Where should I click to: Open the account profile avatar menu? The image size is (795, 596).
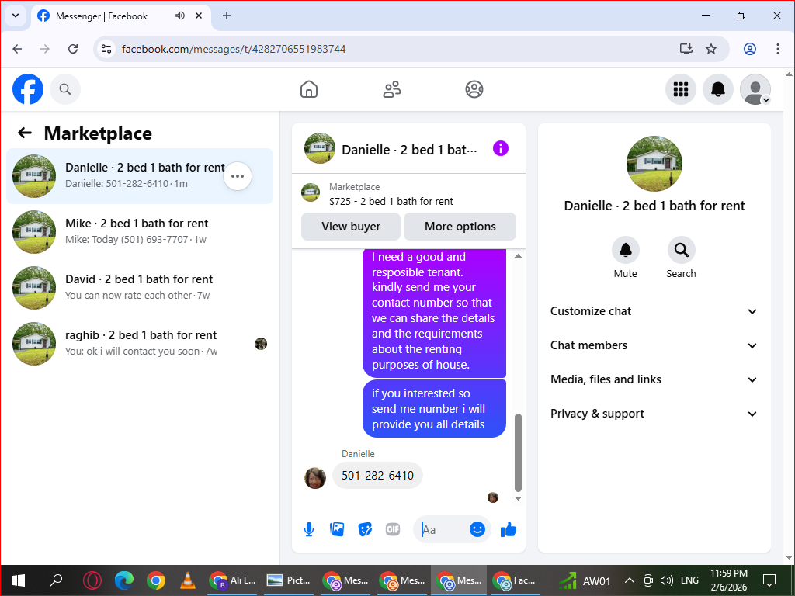pos(755,89)
